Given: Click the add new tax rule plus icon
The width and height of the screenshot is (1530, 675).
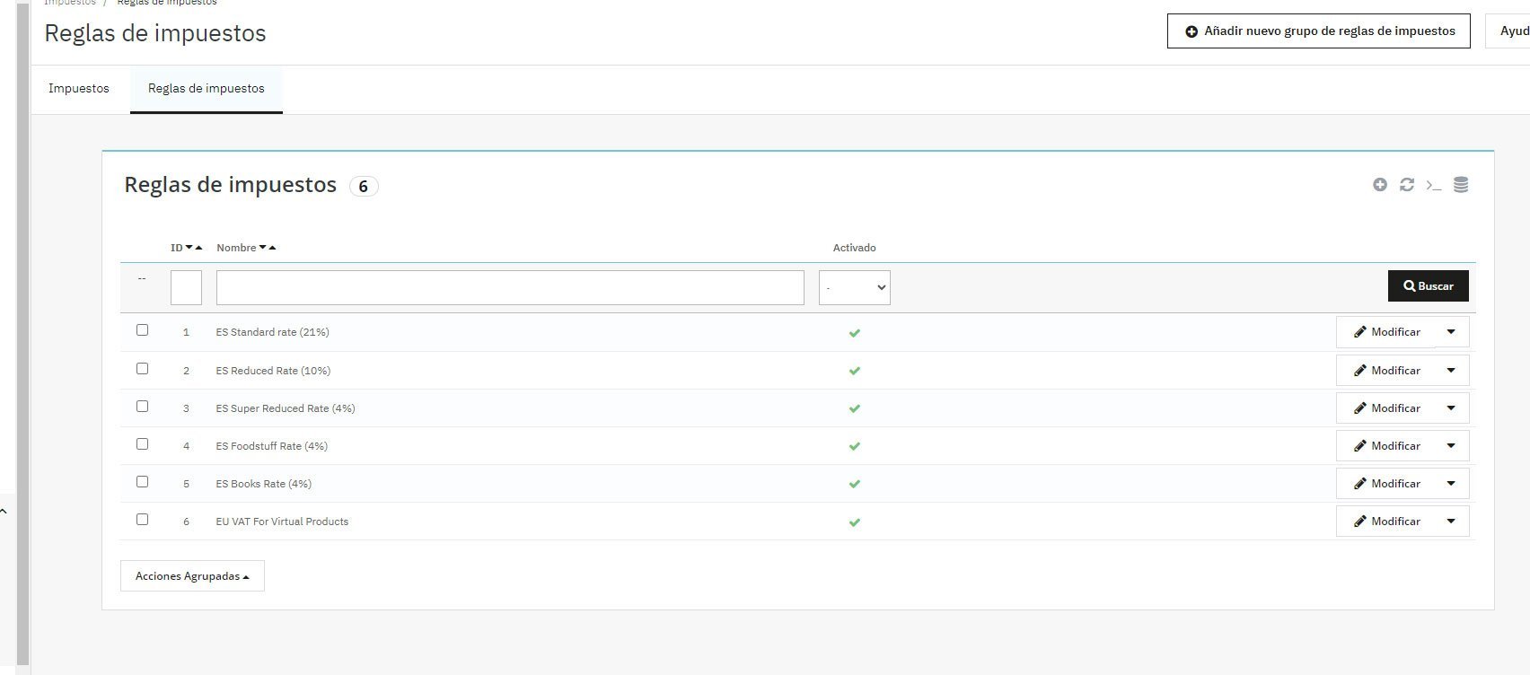Looking at the screenshot, I should (x=1380, y=185).
